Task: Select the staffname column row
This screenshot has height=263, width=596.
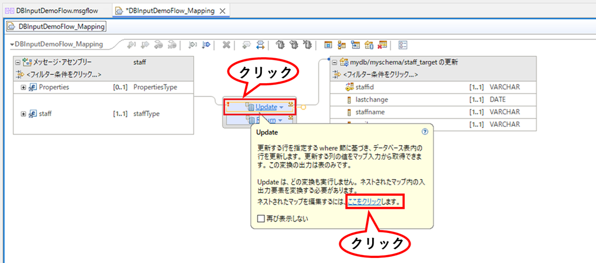Action: (x=433, y=112)
